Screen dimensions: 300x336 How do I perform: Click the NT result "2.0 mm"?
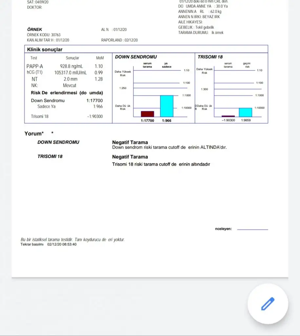tap(70, 79)
